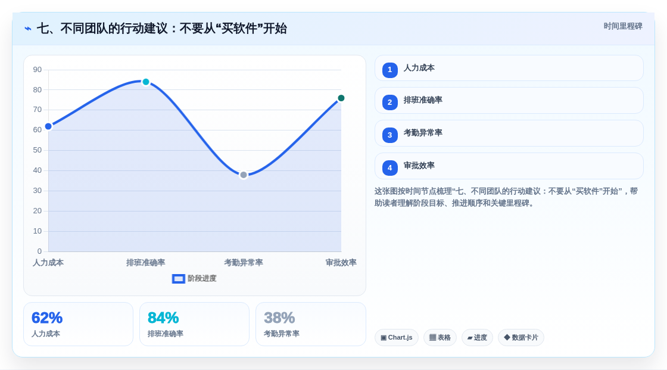Select the 排班准确率 peak data point
This screenshot has height=370, width=667.
[x=146, y=82]
